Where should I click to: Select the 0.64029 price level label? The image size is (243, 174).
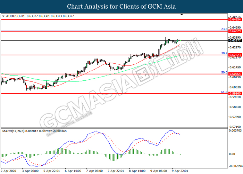point(235,31)
